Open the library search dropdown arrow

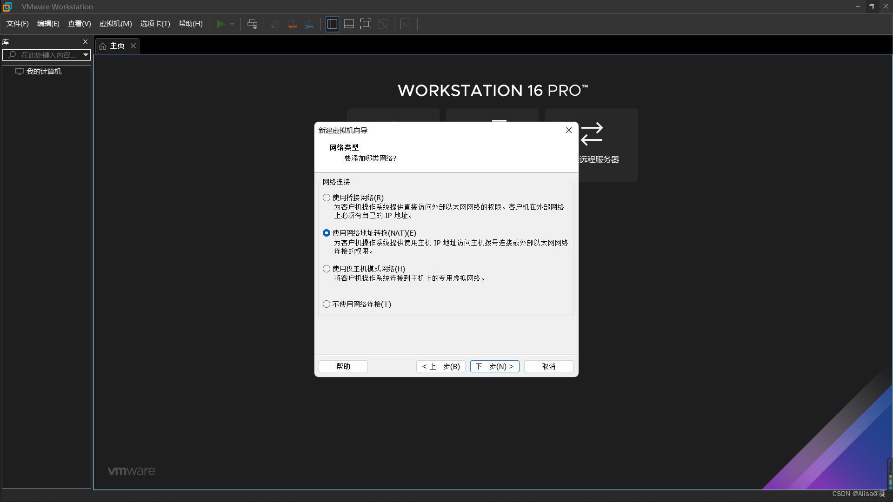(86, 55)
